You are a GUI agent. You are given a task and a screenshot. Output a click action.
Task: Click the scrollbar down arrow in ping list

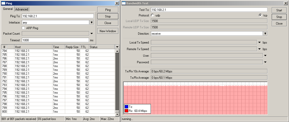[x=117, y=114]
